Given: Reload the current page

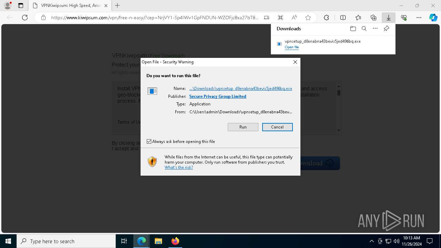Looking at the screenshot, I should (25, 18).
